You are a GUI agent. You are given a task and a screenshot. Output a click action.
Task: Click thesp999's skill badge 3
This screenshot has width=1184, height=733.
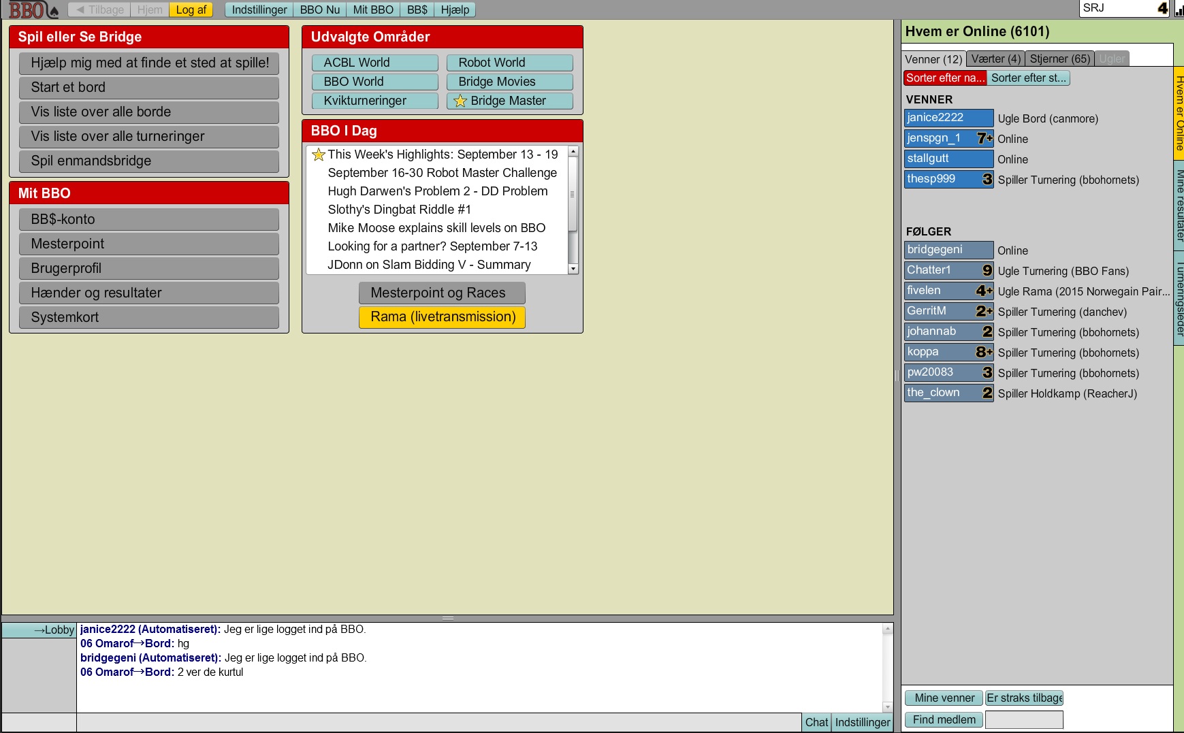(987, 179)
